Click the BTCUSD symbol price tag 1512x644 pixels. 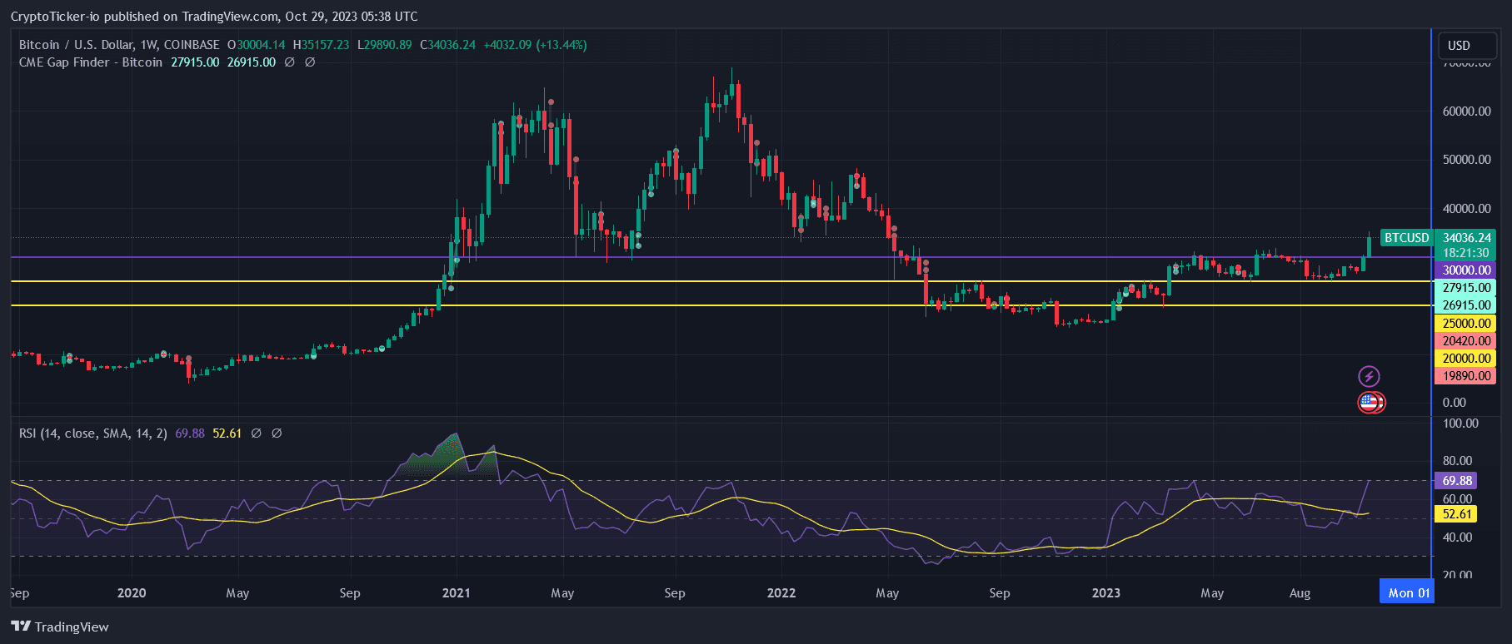[1406, 238]
